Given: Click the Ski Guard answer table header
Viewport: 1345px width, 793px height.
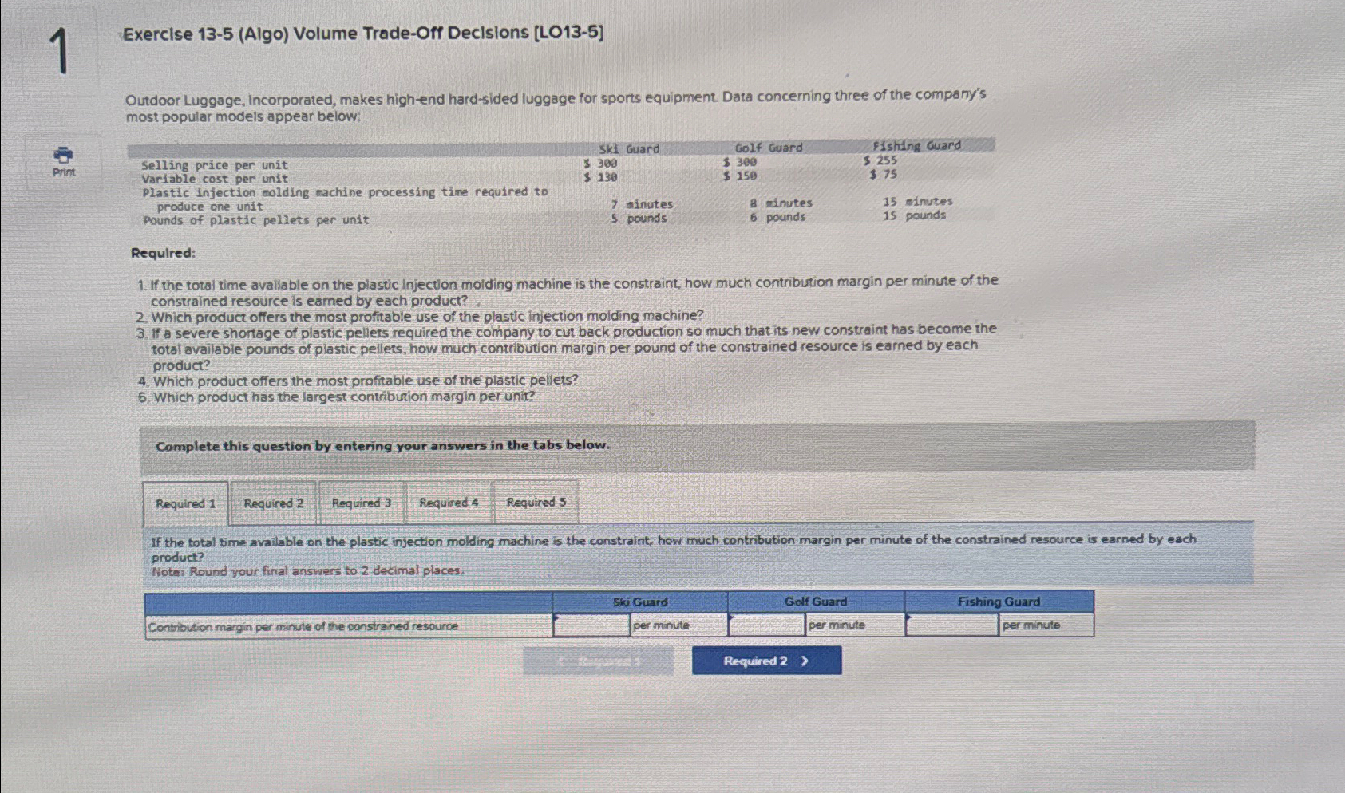Looking at the screenshot, I should (640, 602).
